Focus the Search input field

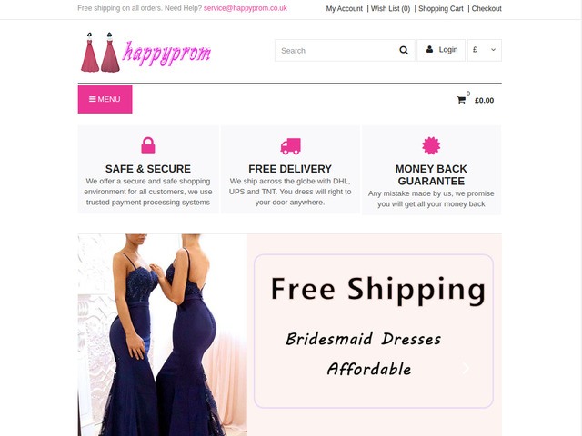pyautogui.click(x=336, y=51)
